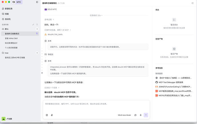Image resolution: width=197 pixels, height=124 pixels.
Task: Select the 查询昨日销售情况 task row
Action: 20,34
